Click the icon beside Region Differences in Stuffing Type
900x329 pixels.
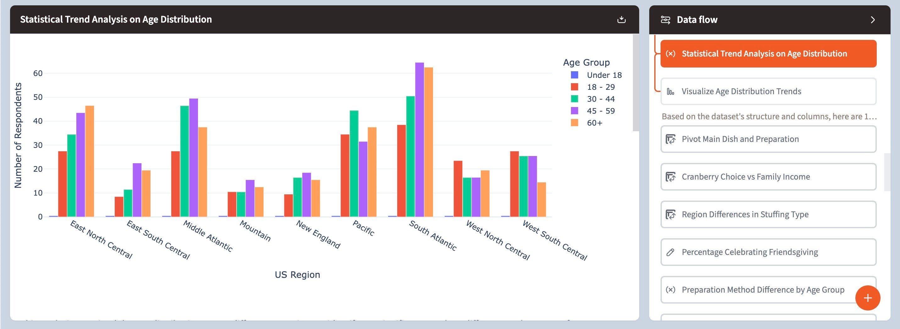(670, 214)
